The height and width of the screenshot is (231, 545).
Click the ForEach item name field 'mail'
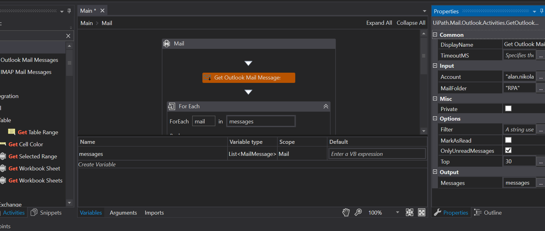204,121
